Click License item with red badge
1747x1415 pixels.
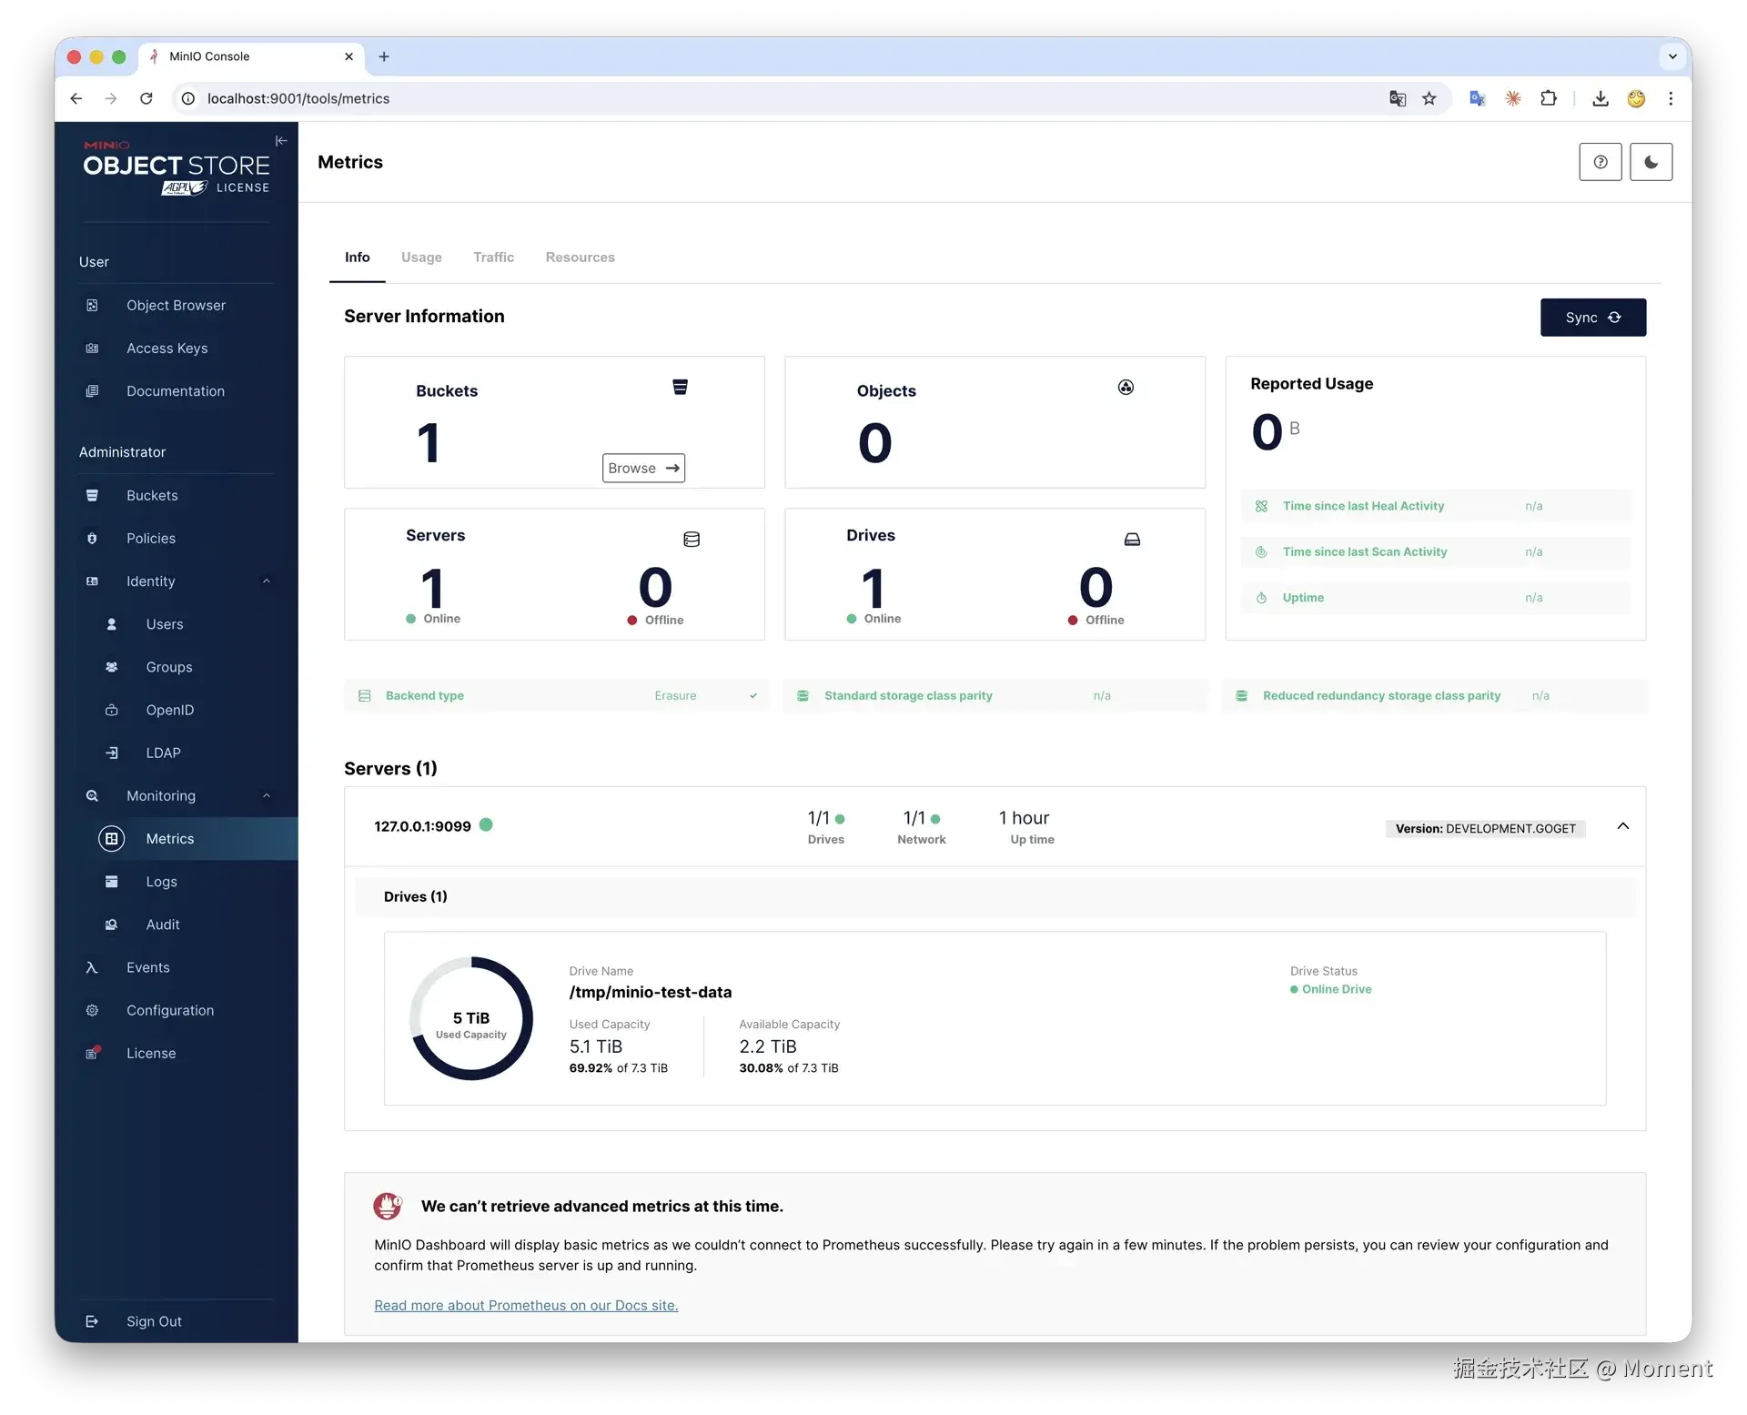point(151,1053)
